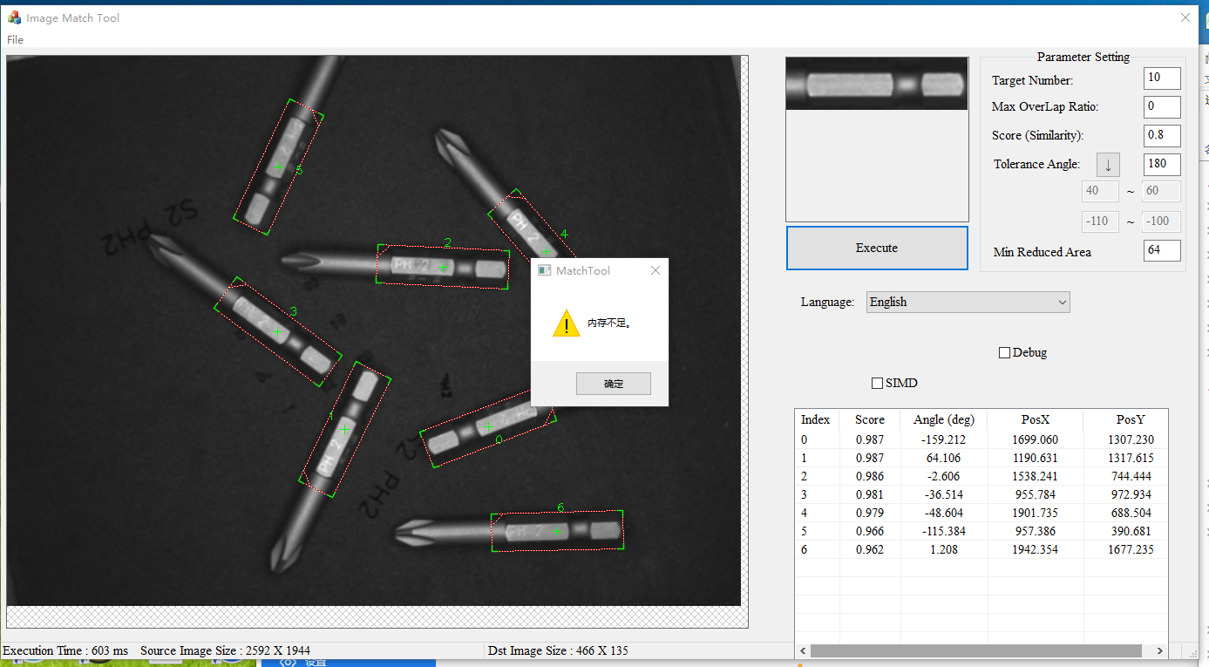The height and width of the screenshot is (667, 1209).
Task: Click the Score column header
Action: (870, 420)
